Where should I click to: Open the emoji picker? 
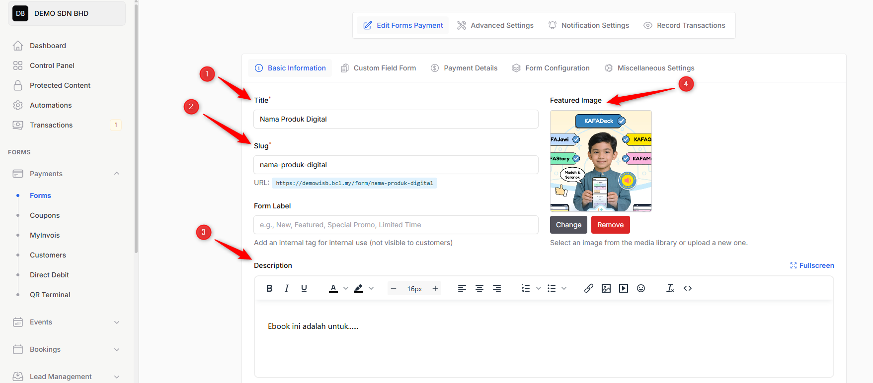(640, 288)
